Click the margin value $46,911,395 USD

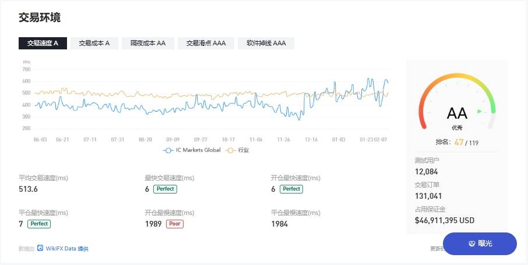(445, 221)
